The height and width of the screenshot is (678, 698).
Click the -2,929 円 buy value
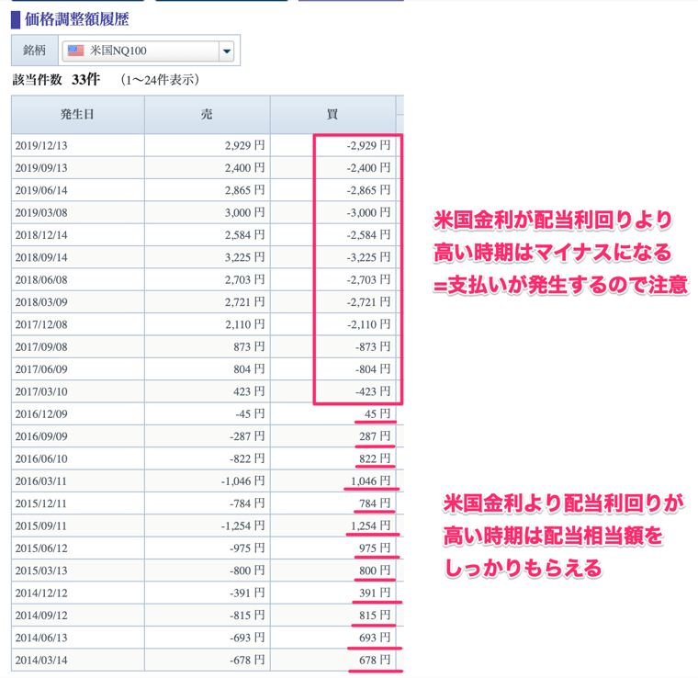(368, 145)
